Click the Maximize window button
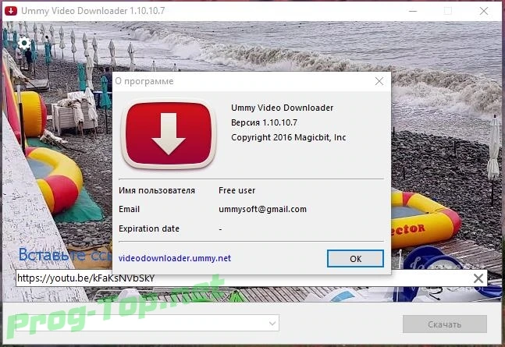This screenshot has width=505, height=347. [x=448, y=11]
